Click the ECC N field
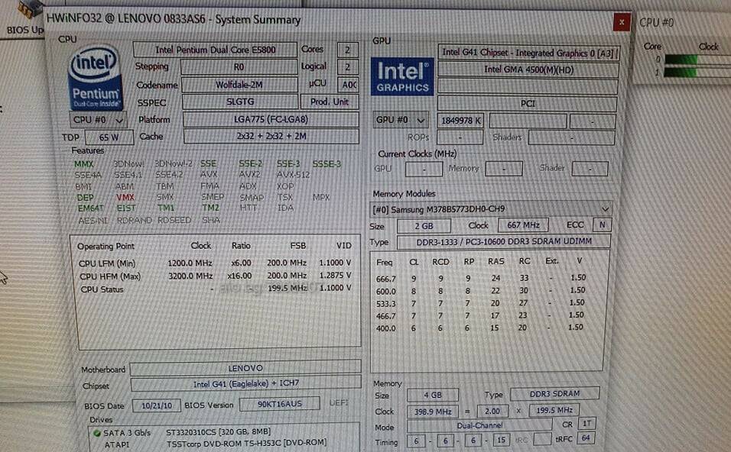 pyautogui.click(x=602, y=224)
